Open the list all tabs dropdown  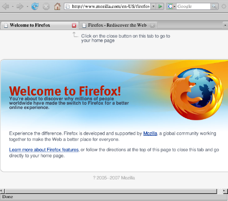pos(225,25)
